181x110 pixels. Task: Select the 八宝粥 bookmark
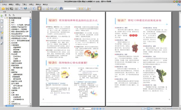point(15,59)
